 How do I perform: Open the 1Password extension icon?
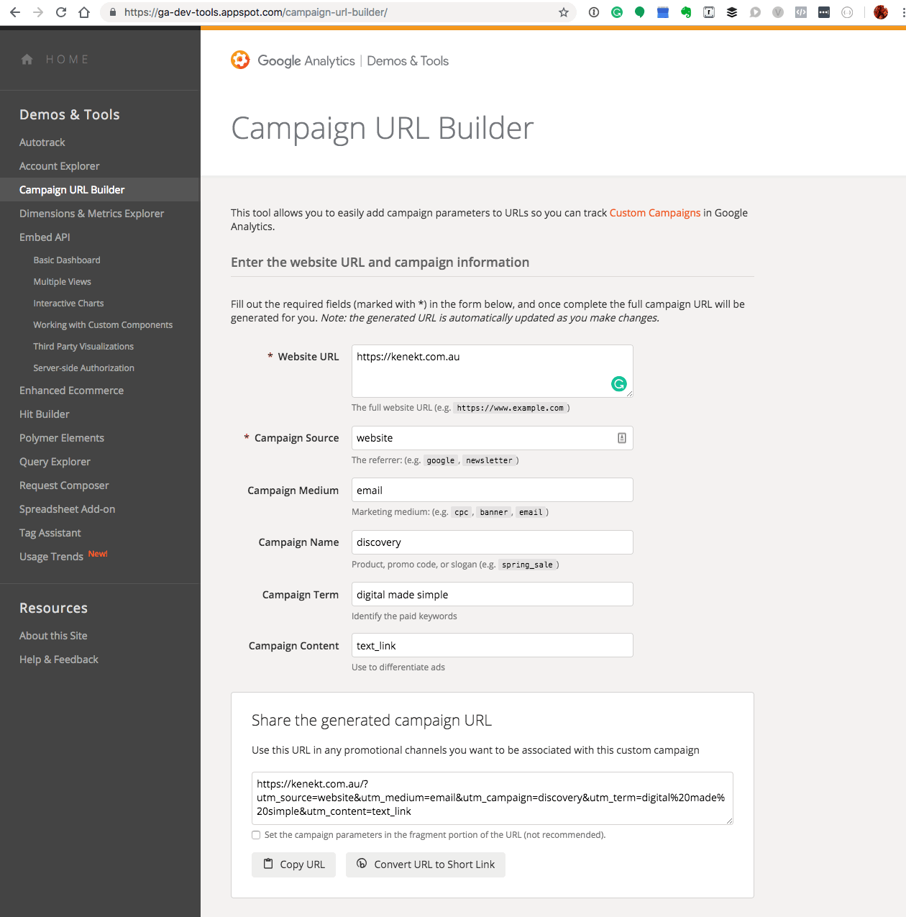coord(594,12)
